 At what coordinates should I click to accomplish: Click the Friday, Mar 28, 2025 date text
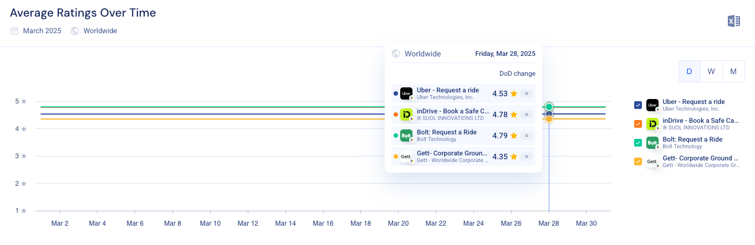506,54
